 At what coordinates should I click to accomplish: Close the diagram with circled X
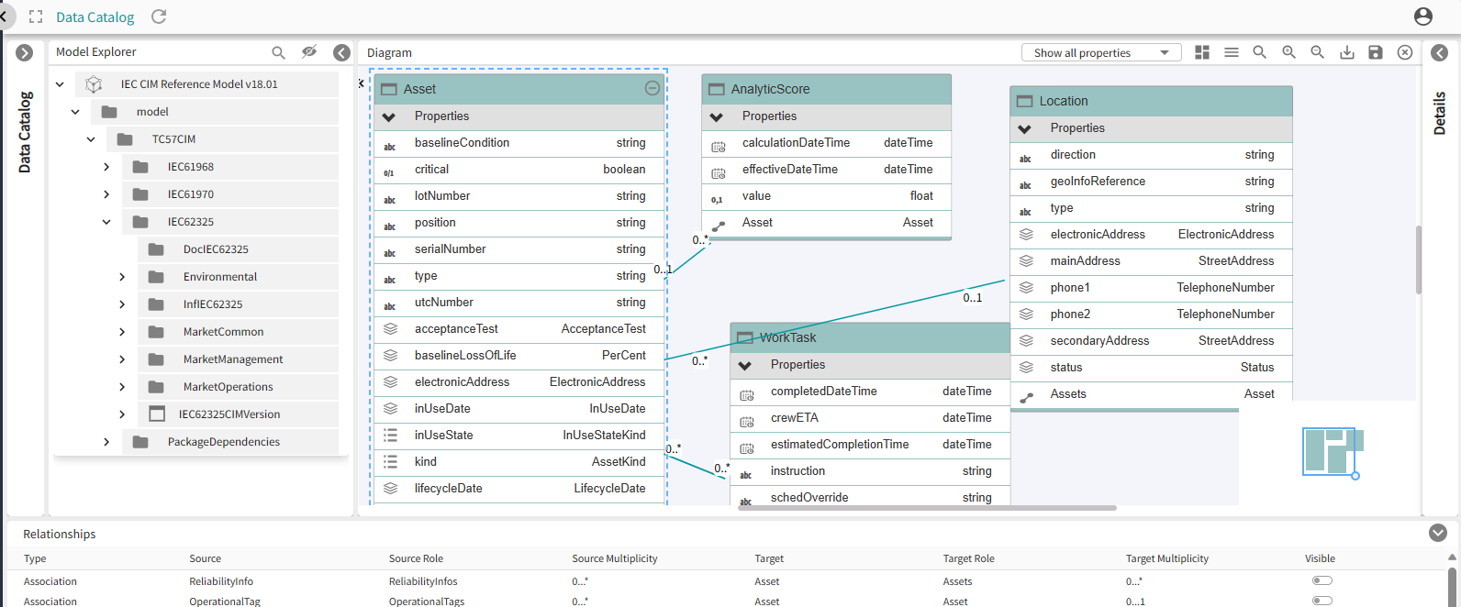click(1405, 53)
